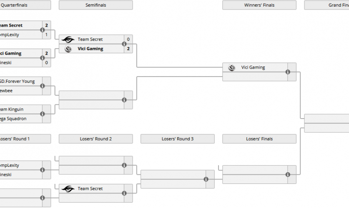Open info icon for Team Secret vs compLexity quarterfinal
Image resolution: width=349 pixels, height=208 pixels.
[x=43, y=30]
